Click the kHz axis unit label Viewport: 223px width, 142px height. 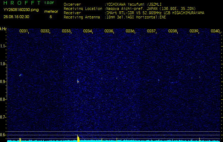[x=3, y=29]
